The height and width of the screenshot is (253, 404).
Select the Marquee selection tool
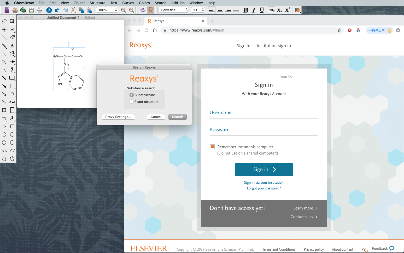12,21
